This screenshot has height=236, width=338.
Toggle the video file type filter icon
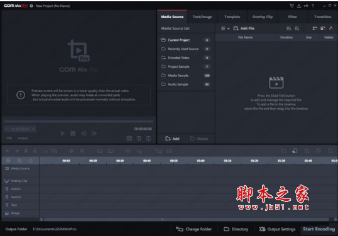pos(315,28)
